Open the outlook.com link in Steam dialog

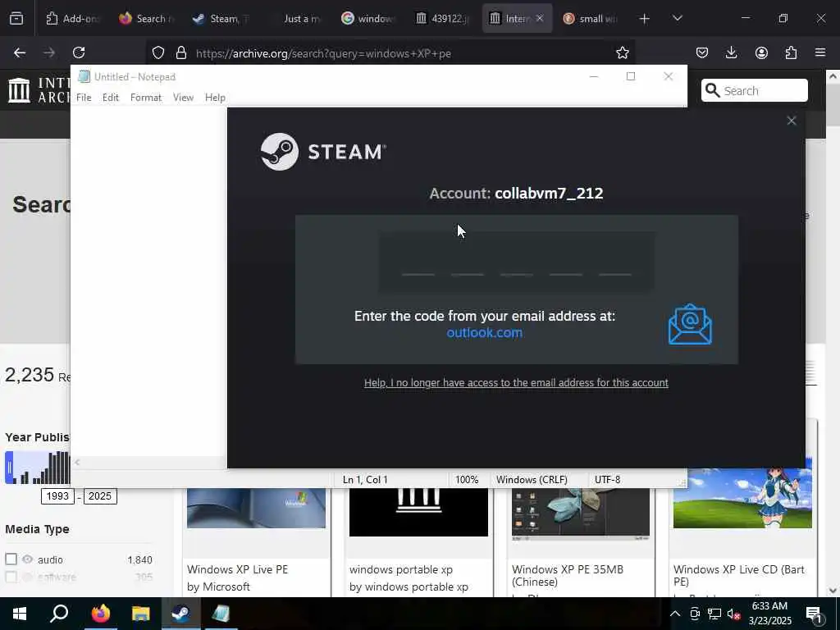coord(484,333)
